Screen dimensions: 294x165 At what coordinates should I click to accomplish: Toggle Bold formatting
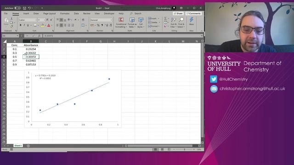tap(20, 25)
